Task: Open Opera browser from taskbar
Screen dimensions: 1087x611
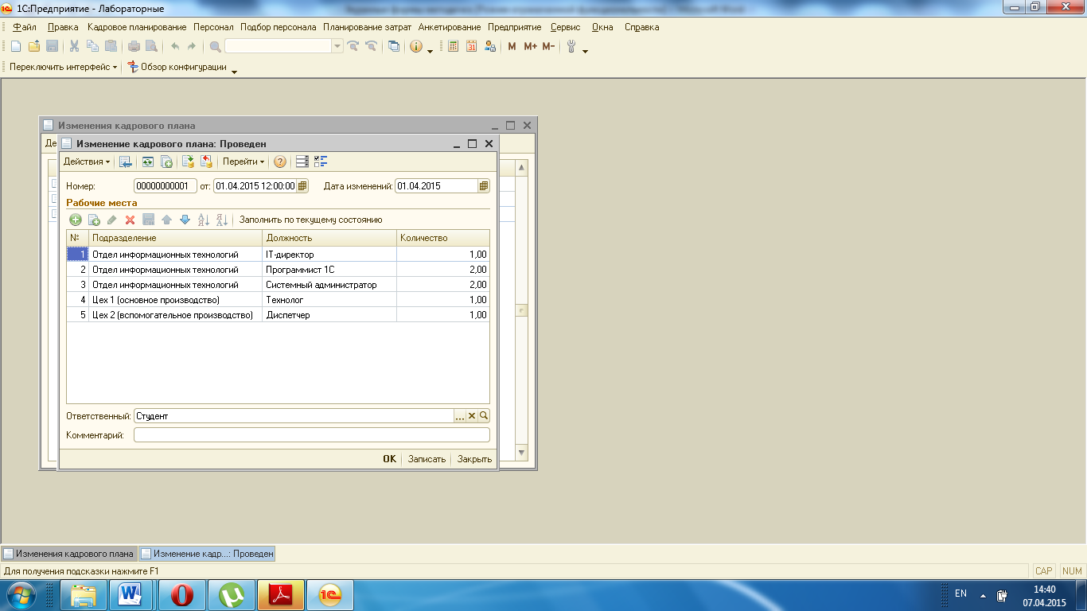Action: (182, 594)
